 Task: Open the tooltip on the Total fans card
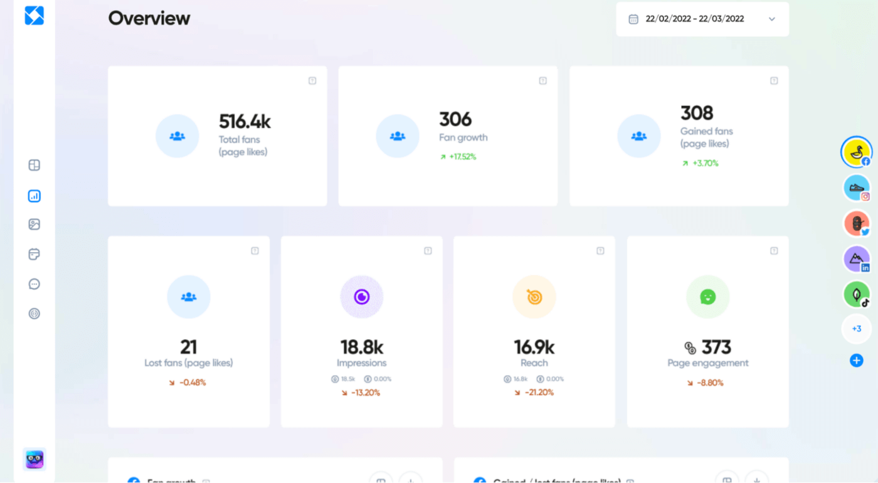[x=312, y=81]
